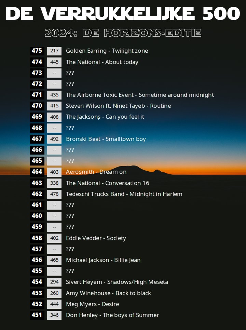Click previous position 445
Image resolution: width=246 pixels, height=330 pixels.
[54, 62]
